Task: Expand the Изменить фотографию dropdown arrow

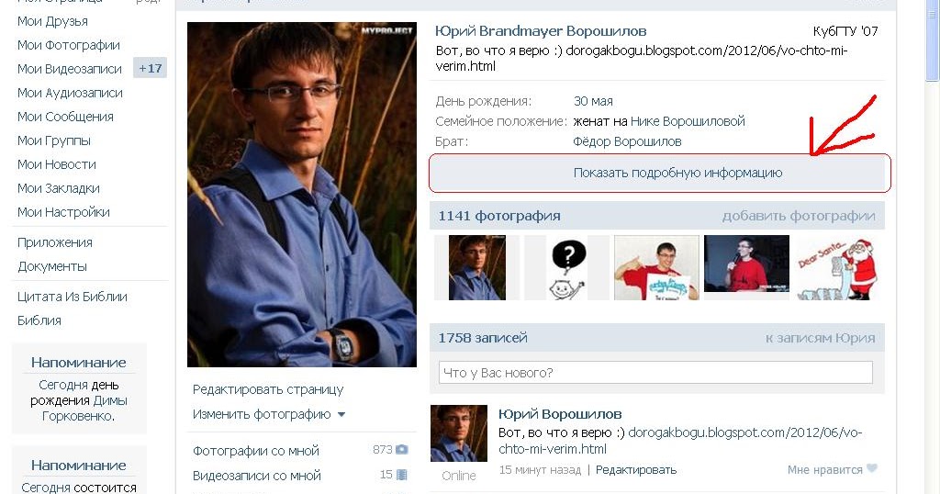Action: coord(341,414)
